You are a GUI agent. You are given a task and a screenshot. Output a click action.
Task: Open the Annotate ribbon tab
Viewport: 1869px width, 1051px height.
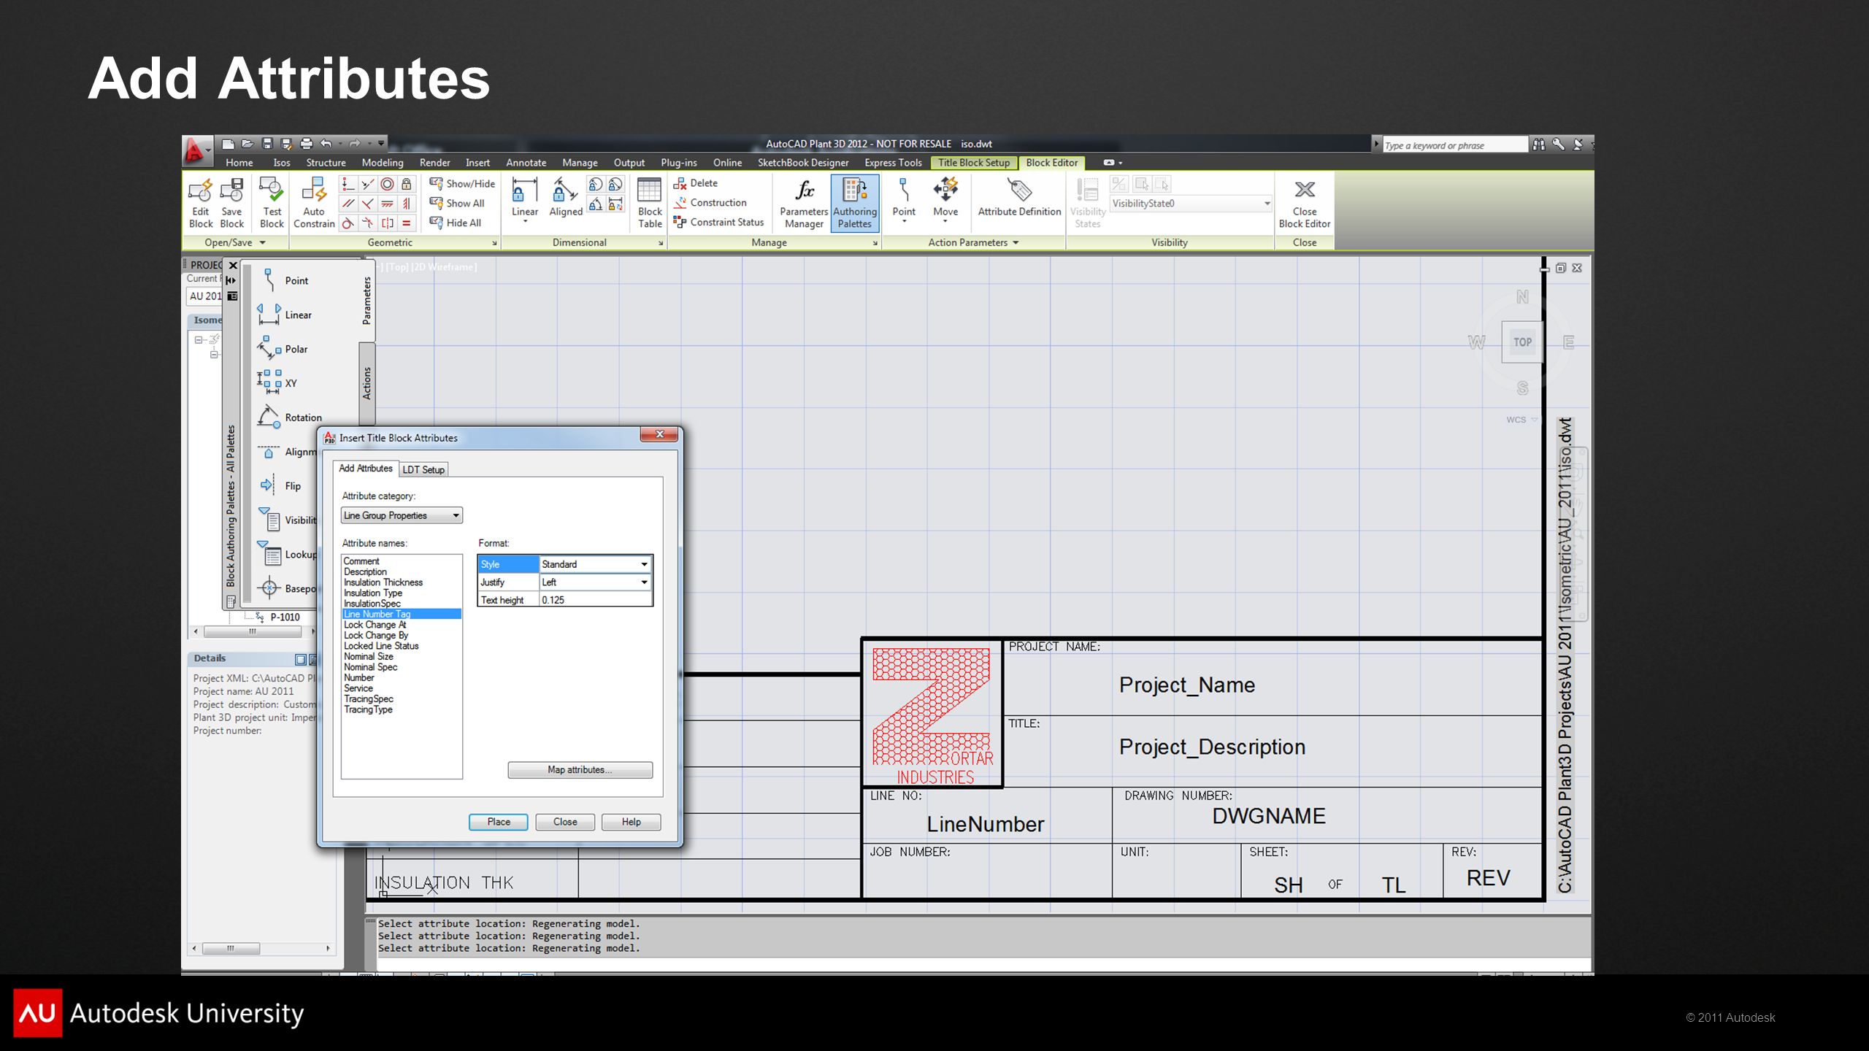tap(526, 163)
